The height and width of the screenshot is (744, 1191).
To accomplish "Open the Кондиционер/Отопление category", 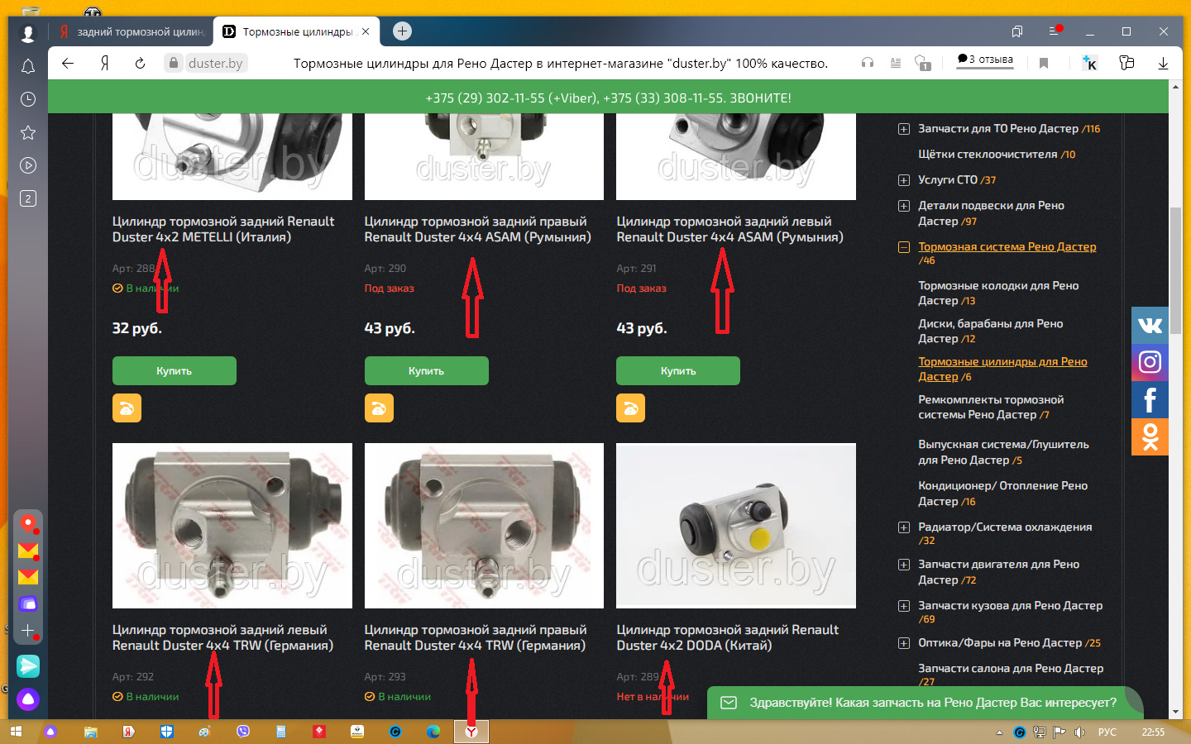I will click(x=1002, y=494).
